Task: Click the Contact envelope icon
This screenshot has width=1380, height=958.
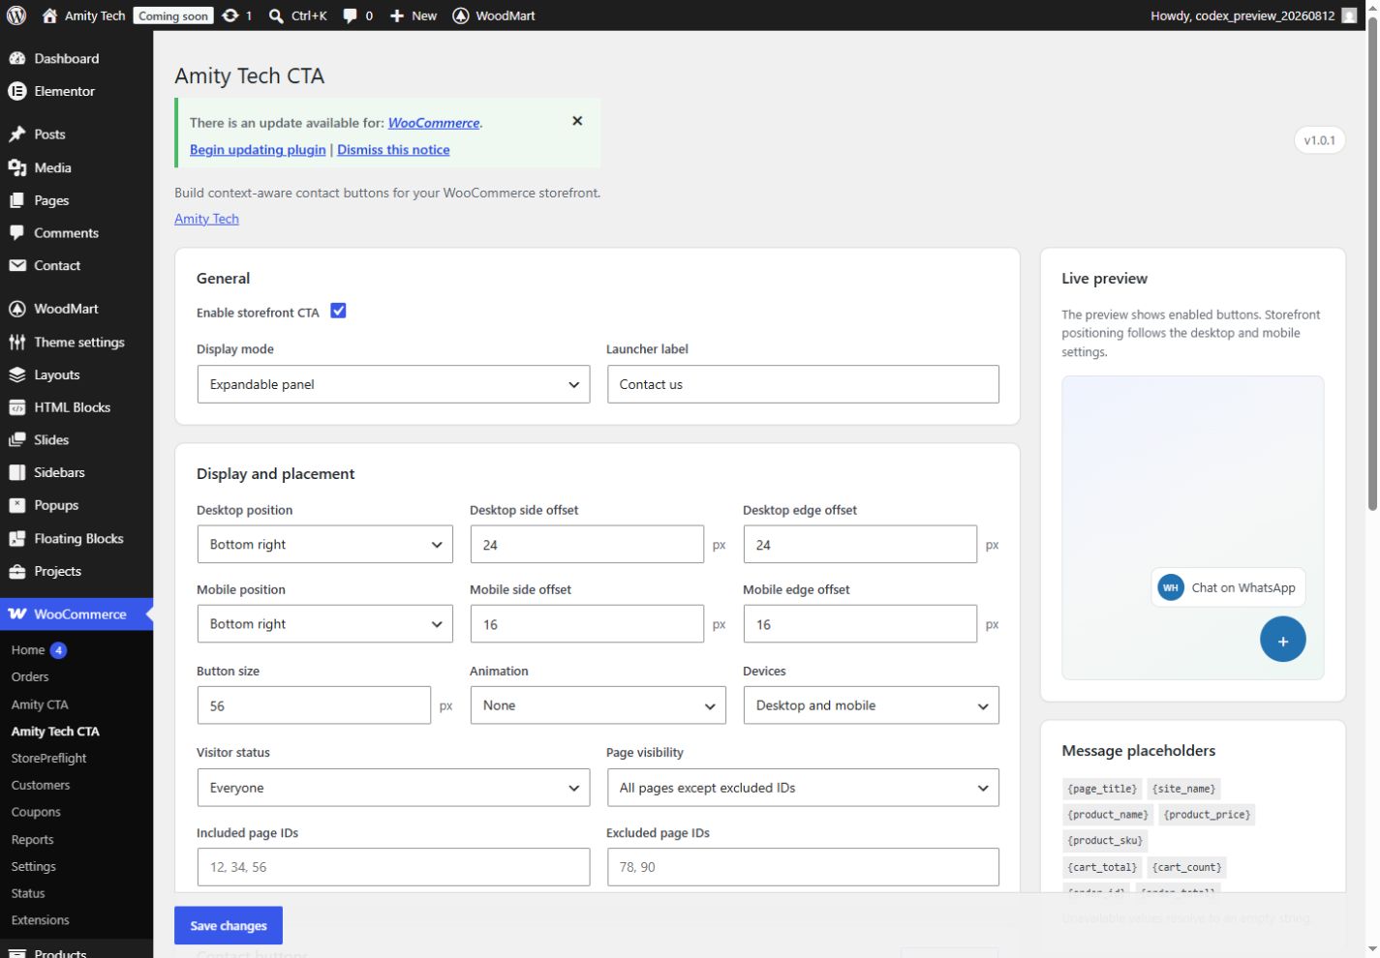Action: coord(17,265)
